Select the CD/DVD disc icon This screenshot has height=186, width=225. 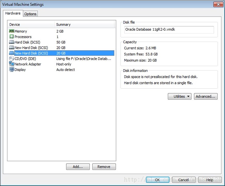pos(11,59)
